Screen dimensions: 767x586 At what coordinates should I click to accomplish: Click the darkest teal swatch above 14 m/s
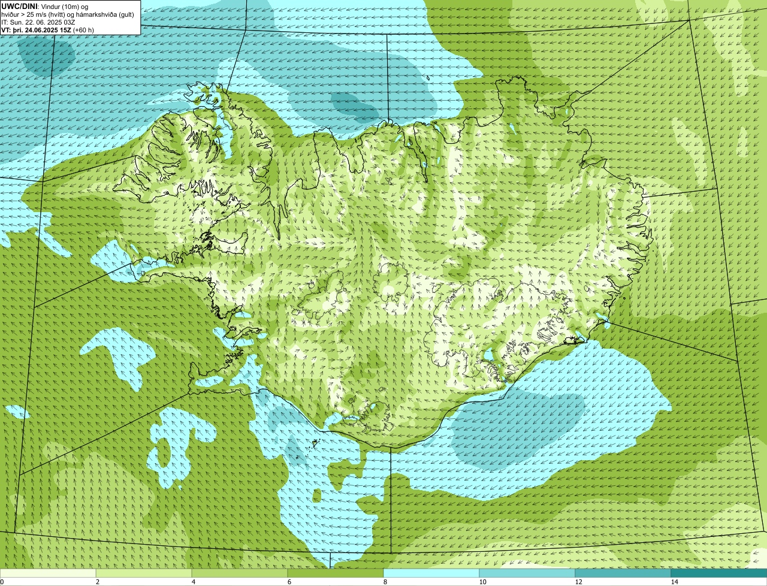[x=719, y=573]
